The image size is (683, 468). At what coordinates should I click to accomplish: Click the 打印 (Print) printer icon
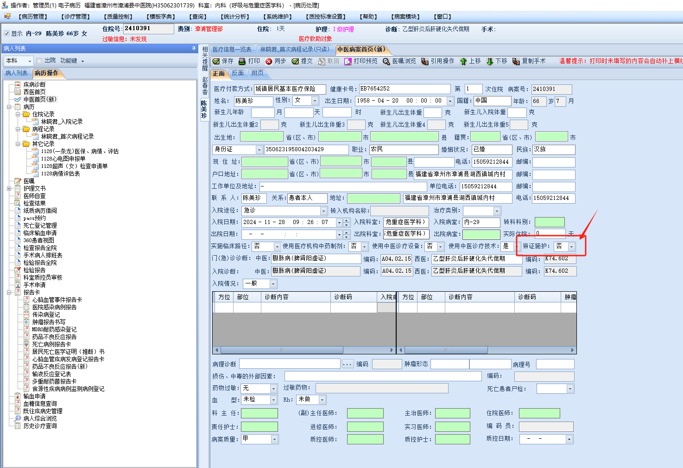(242, 61)
